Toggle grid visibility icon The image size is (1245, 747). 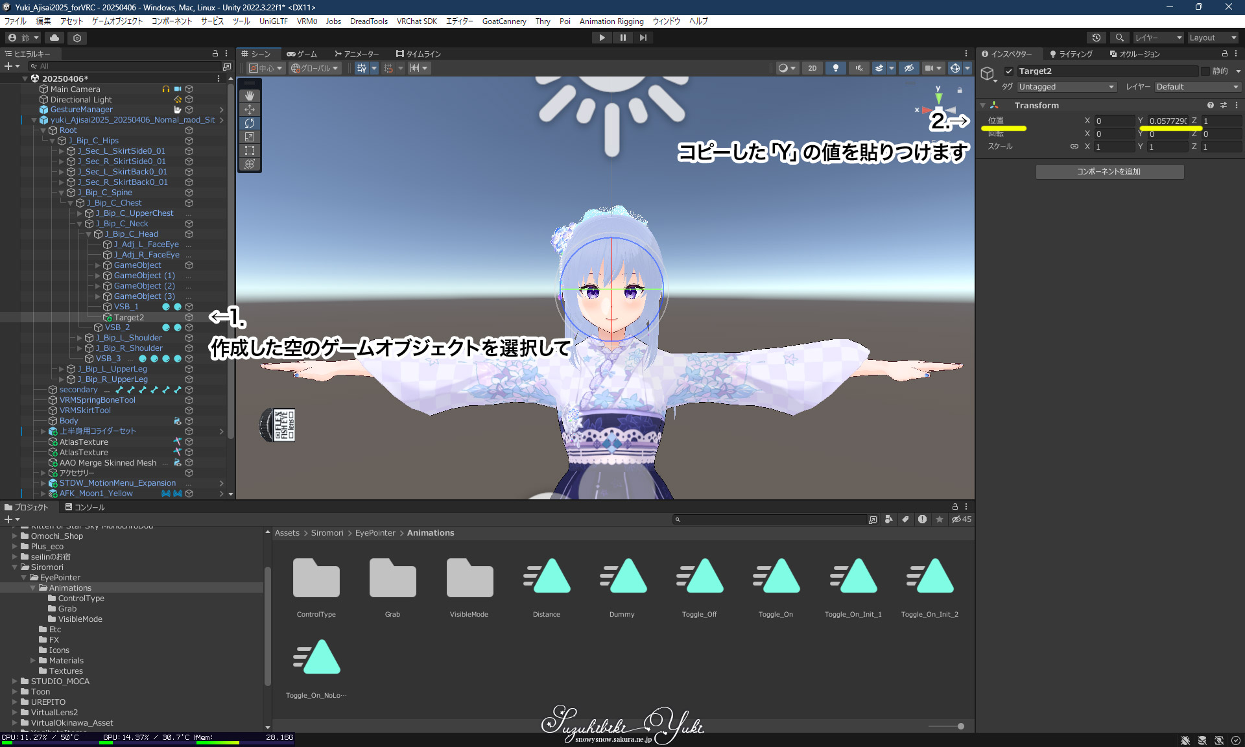361,68
